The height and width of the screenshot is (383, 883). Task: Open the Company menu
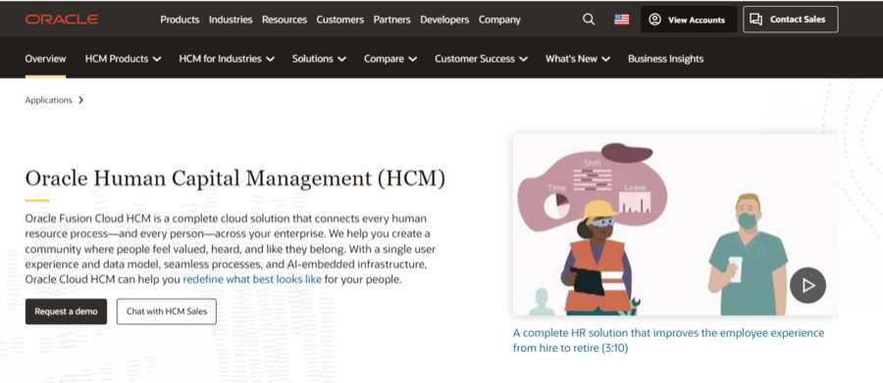[x=499, y=20]
